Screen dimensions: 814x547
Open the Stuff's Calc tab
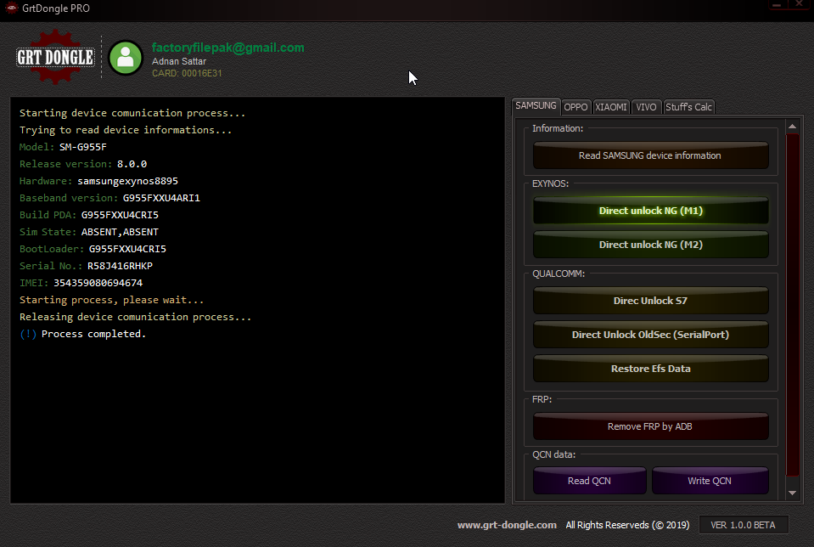point(688,107)
